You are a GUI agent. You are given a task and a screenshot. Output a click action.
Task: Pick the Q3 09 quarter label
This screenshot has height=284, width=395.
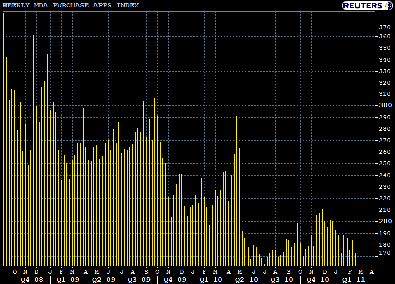pyautogui.click(x=139, y=279)
